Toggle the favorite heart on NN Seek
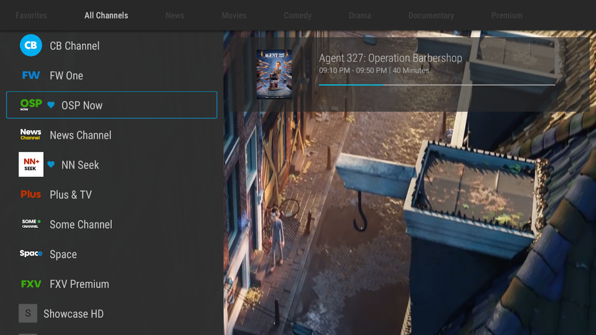 coord(51,165)
